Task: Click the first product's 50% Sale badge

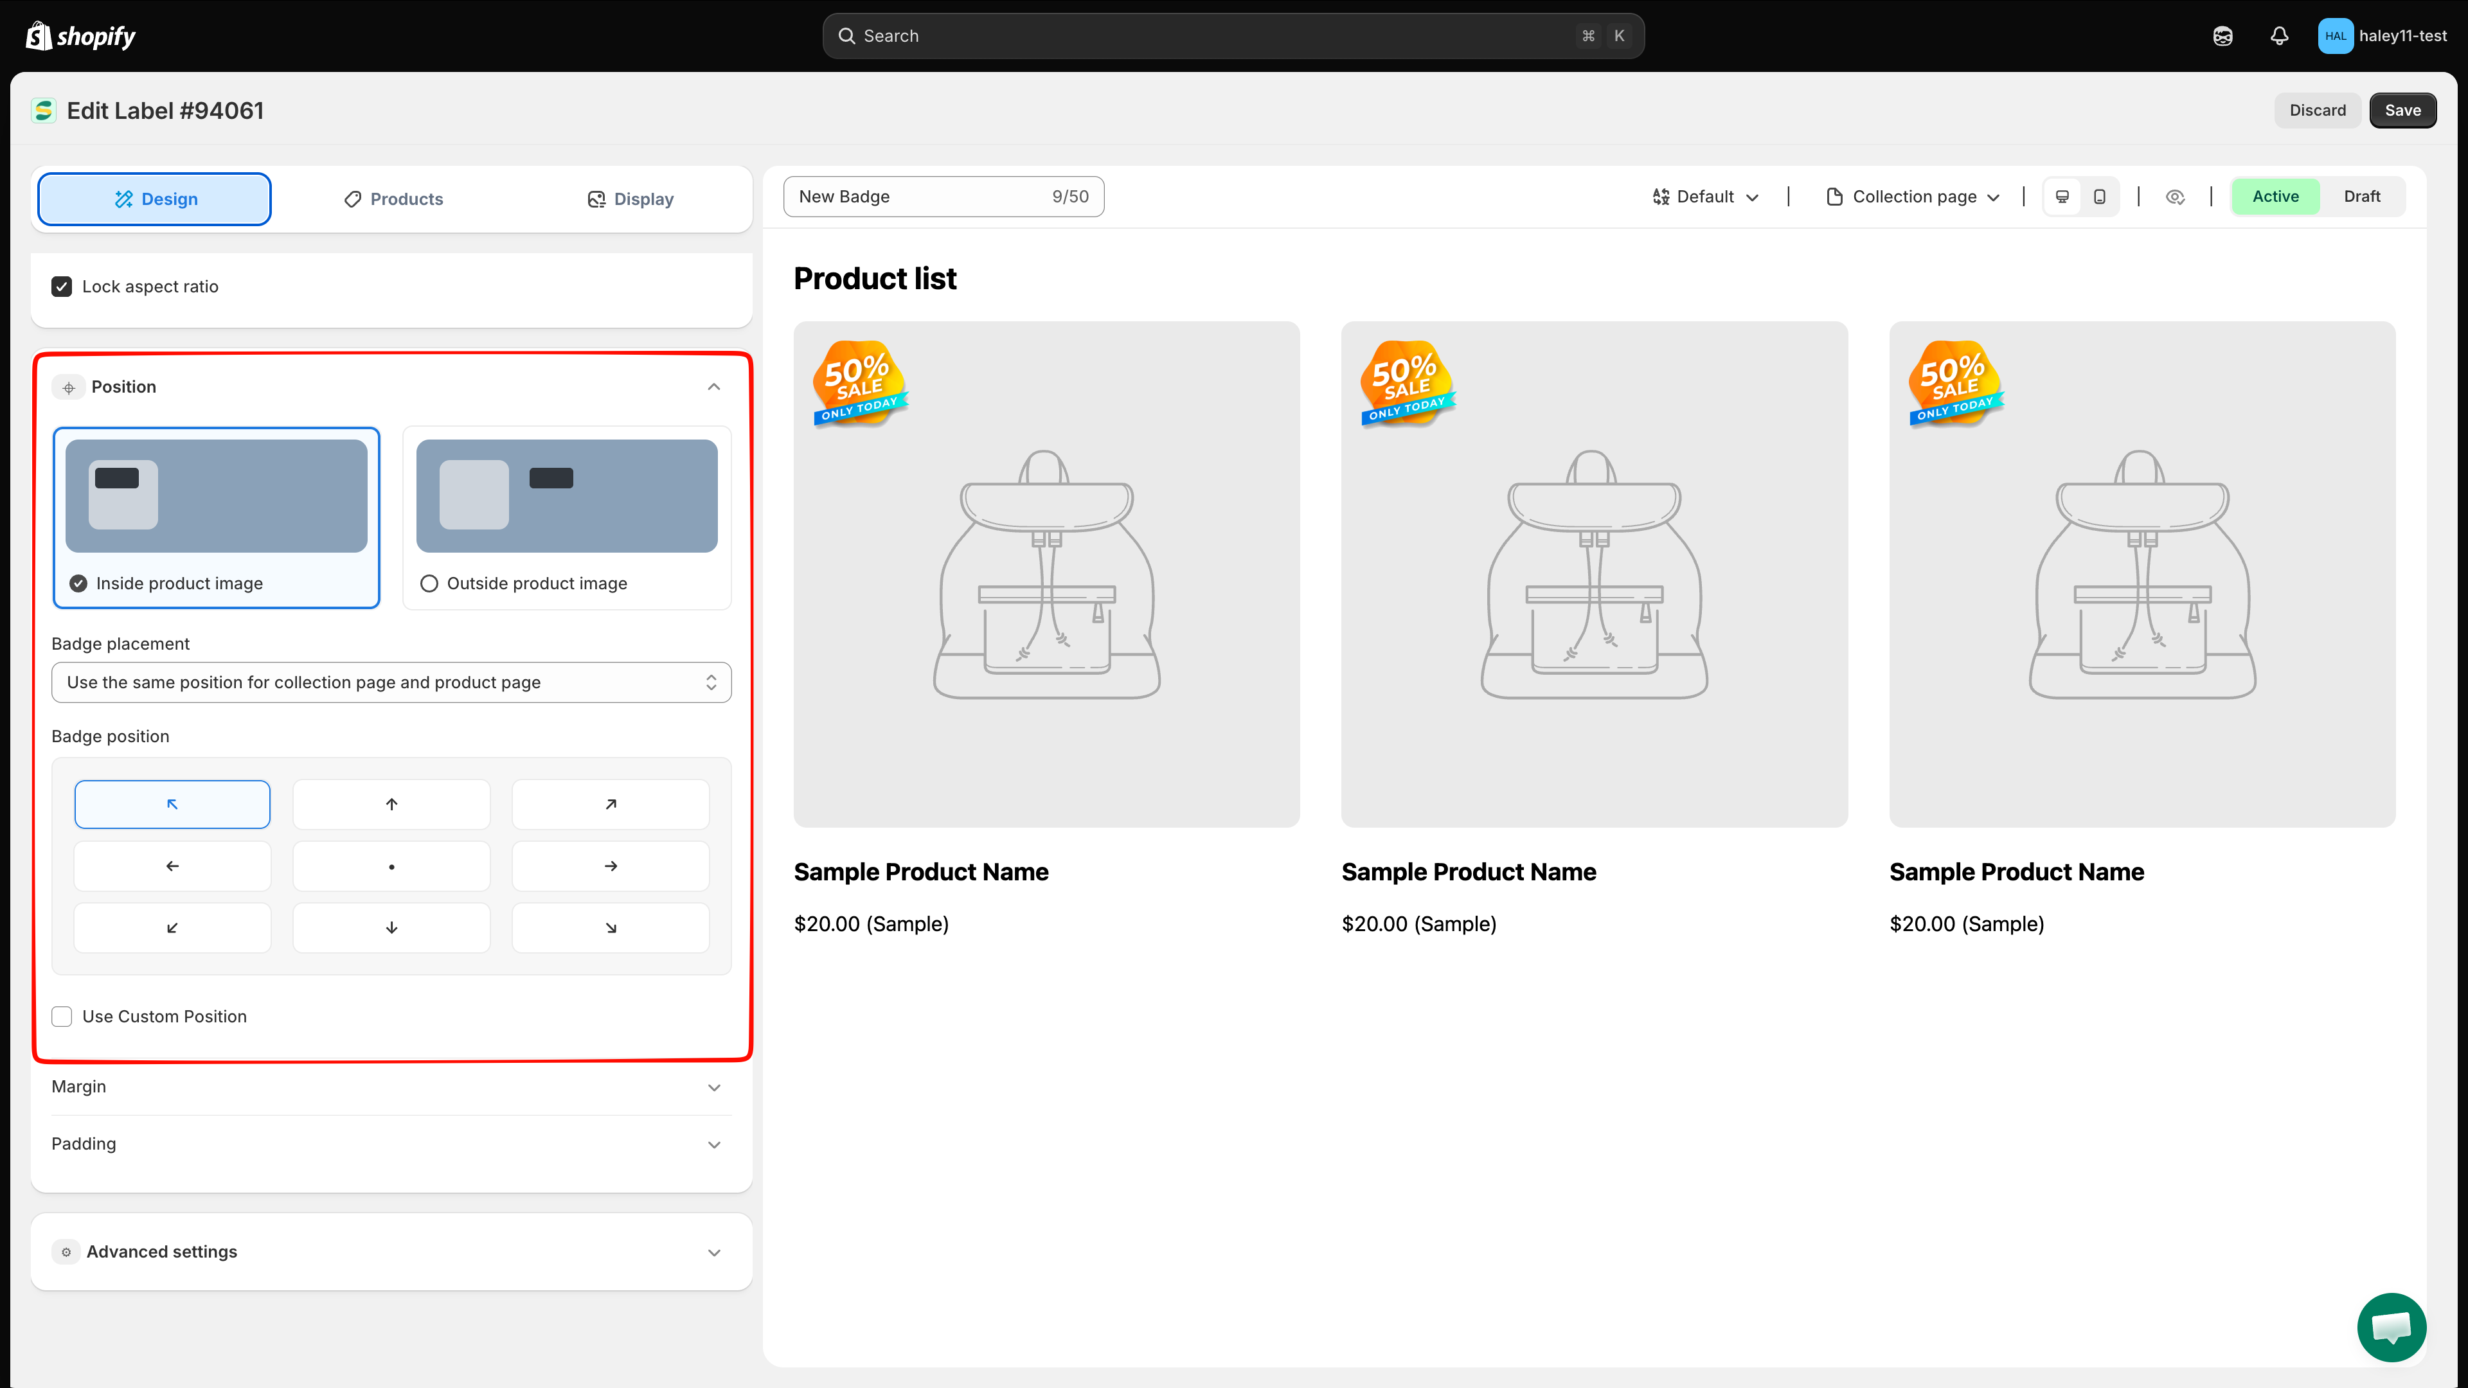Action: coord(859,383)
